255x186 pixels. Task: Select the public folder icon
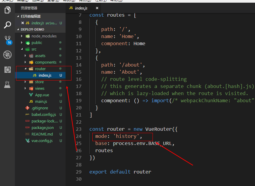28,43
